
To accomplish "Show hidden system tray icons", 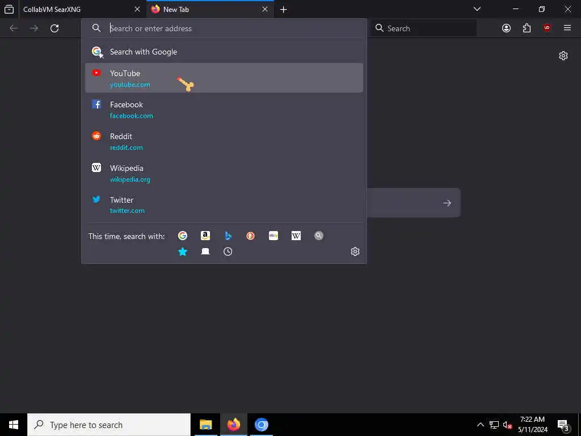I will click(480, 425).
